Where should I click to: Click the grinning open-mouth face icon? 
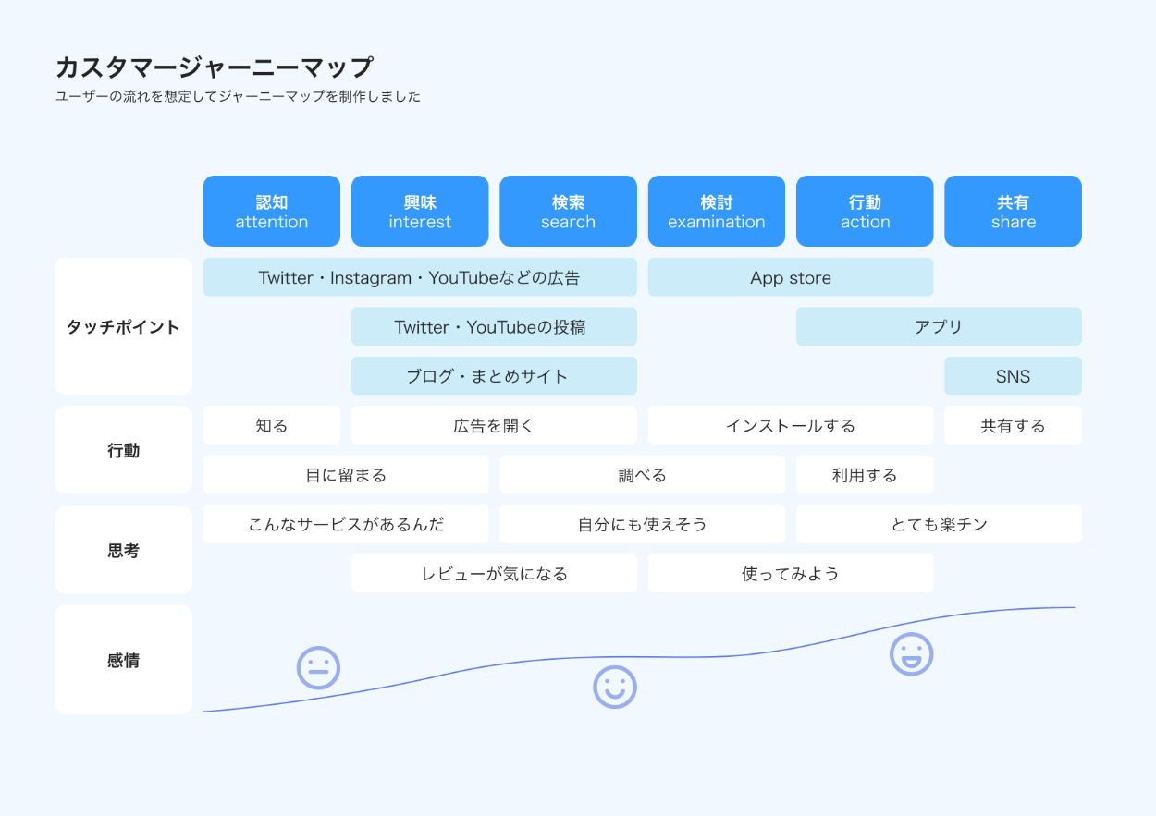[911, 654]
